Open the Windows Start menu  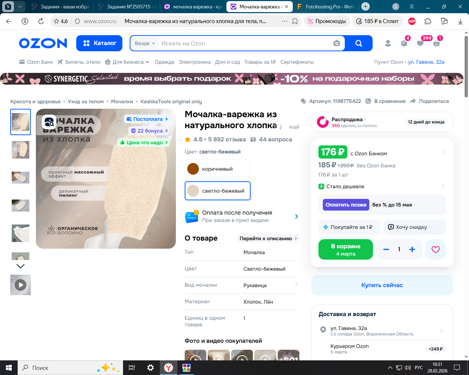click(9, 368)
